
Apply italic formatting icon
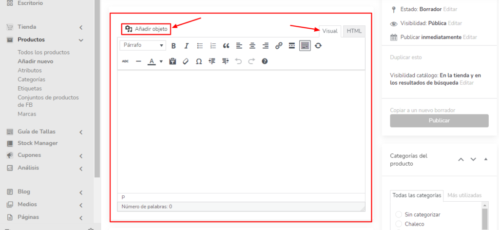point(187,46)
